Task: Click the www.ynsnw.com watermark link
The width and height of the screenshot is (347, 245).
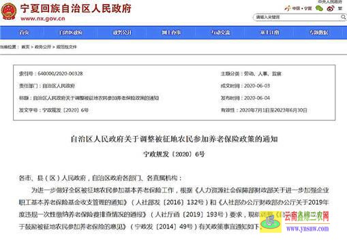Action: pos(307,229)
